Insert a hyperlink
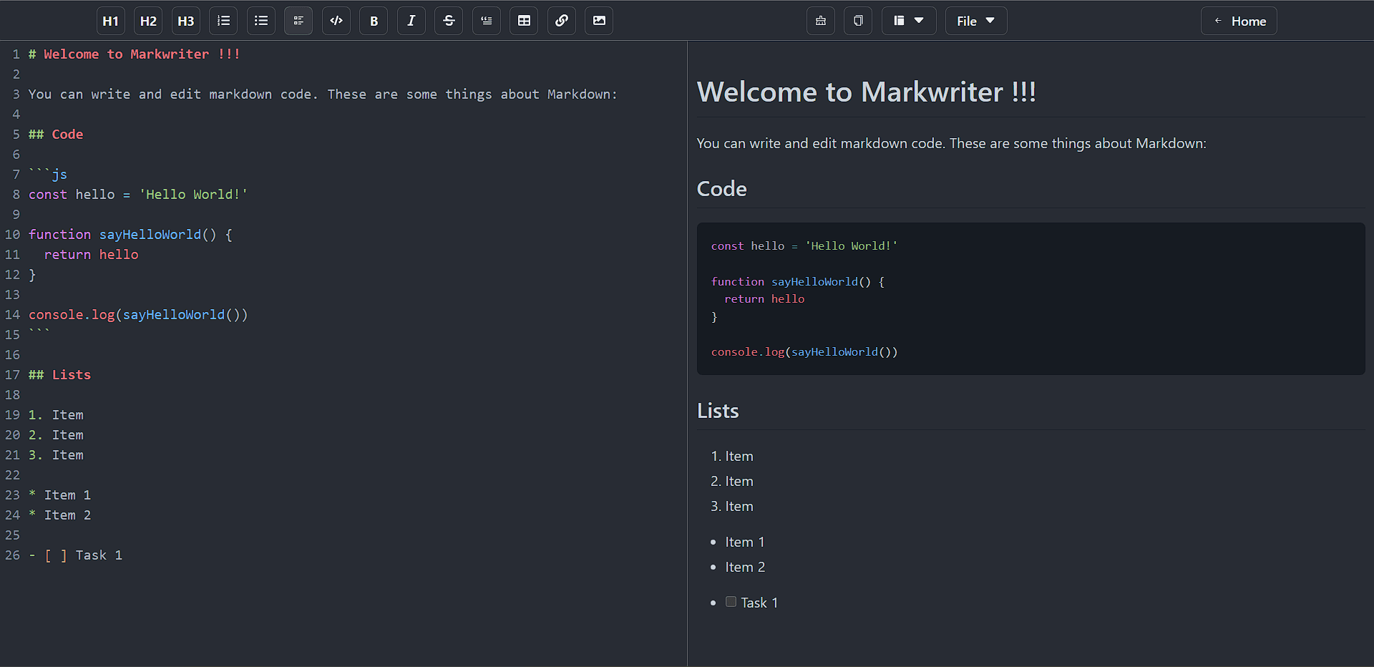Image resolution: width=1374 pixels, height=667 pixels. 562,21
